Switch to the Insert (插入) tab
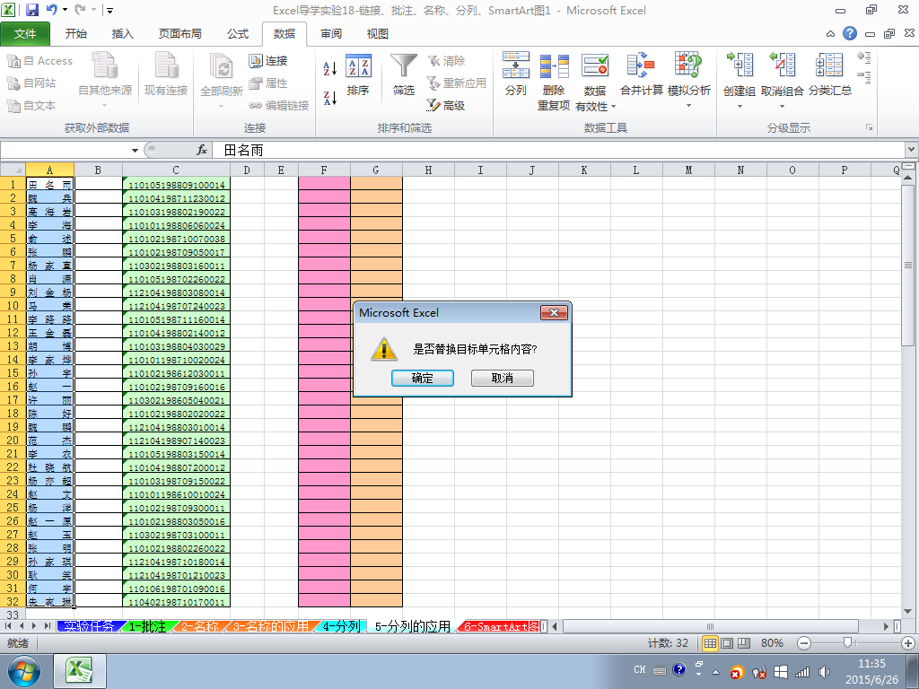 click(122, 34)
